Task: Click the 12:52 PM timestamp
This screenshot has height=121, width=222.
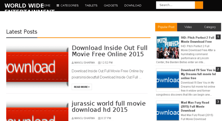Action: (107, 63)
